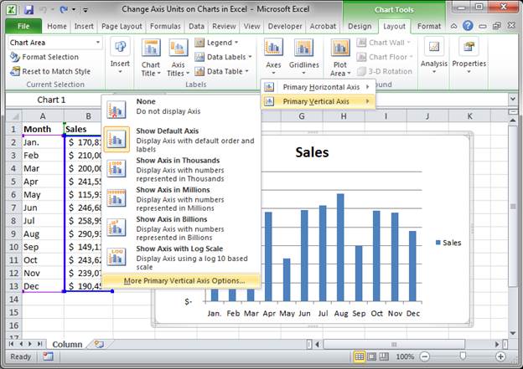Open the Insert button in the Layout ribbon
523x369 pixels.
pyautogui.click(x=120, y=57)
